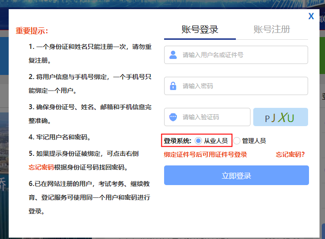Screen dimensions: 325x239
Task: Open 忘记密码? link beside the red notice
Action: (x=290, y=154)
